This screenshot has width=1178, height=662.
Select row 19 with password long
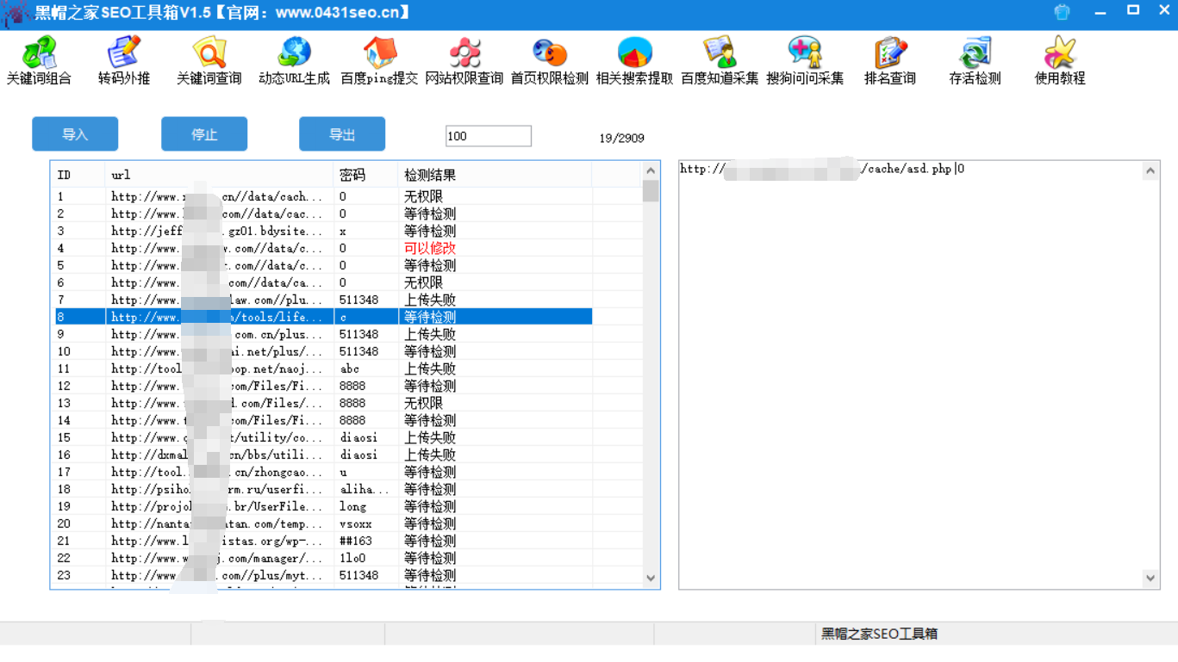point(323,506)
